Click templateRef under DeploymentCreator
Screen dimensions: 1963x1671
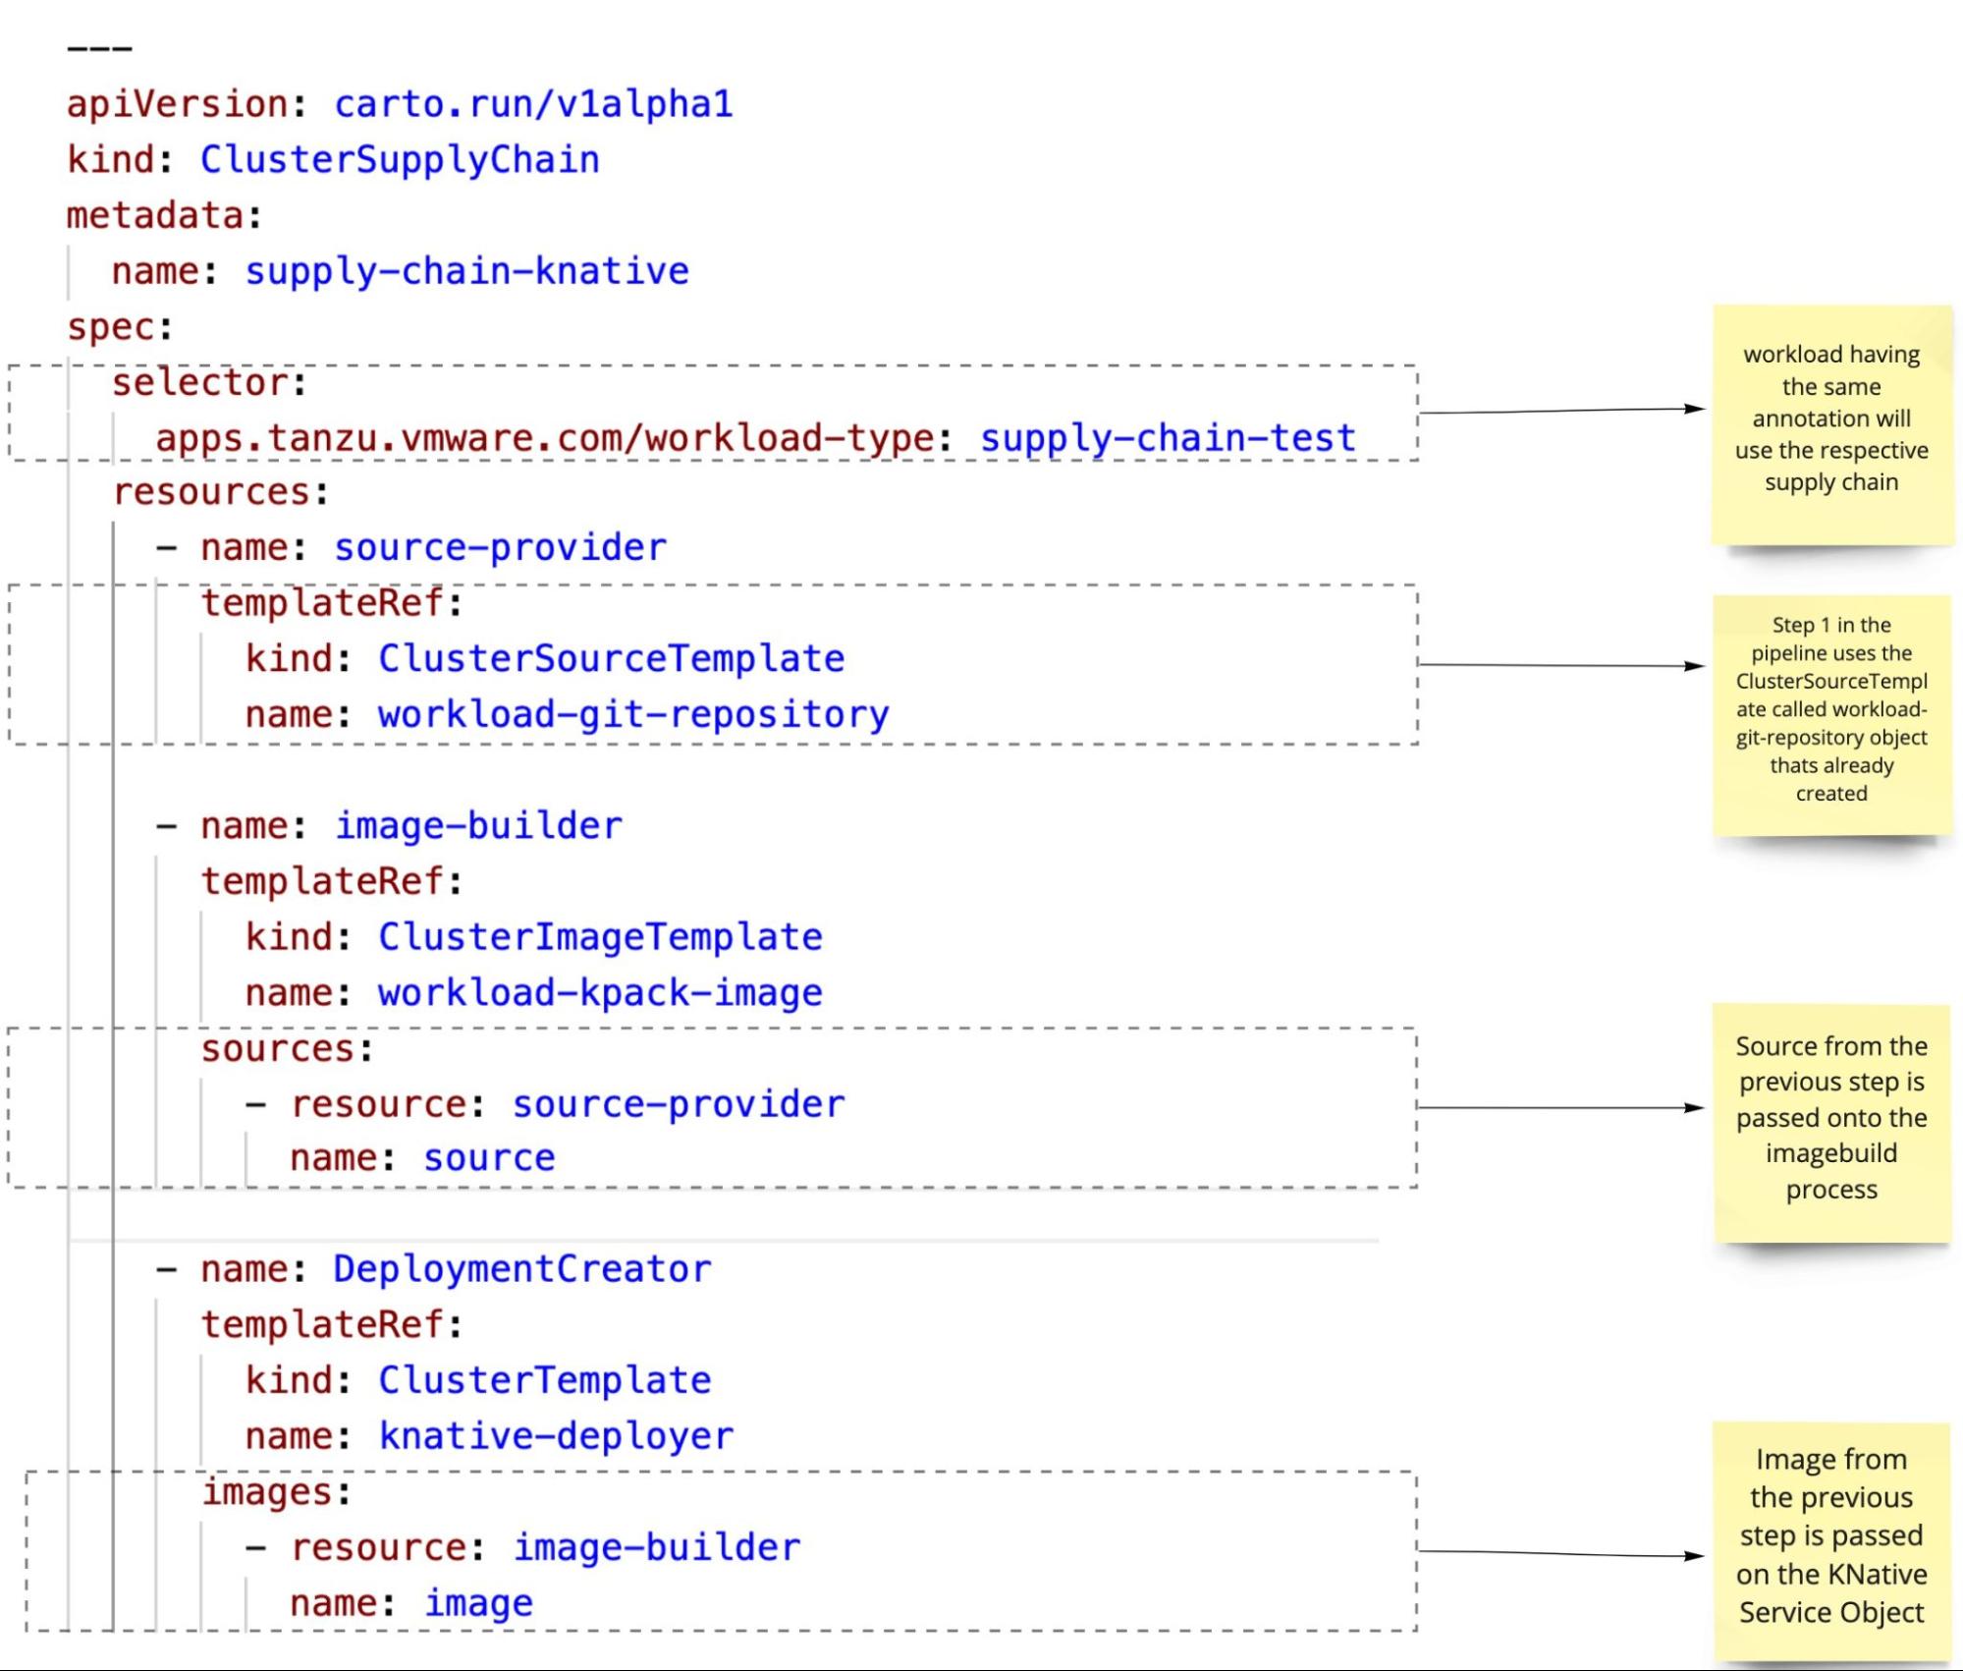coord(321,1324)
